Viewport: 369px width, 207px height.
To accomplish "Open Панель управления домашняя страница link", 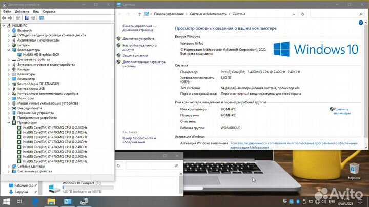I will 139,28.
